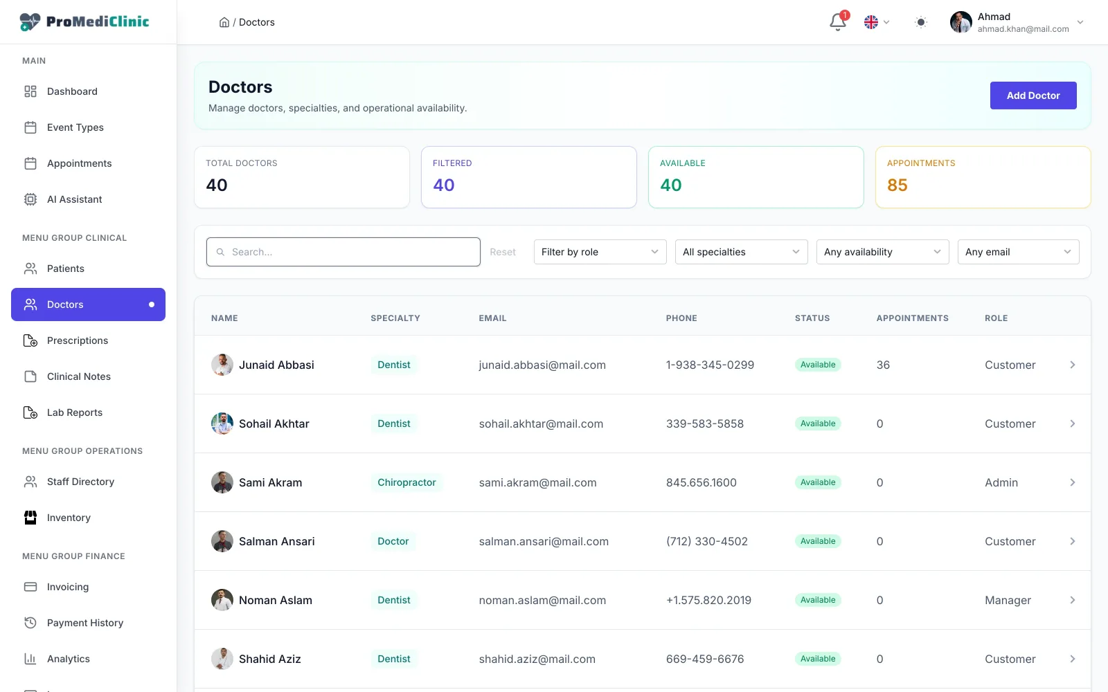Click the Reset filters link
Screen dimensions: 1108x692
(x=503, y=252)
